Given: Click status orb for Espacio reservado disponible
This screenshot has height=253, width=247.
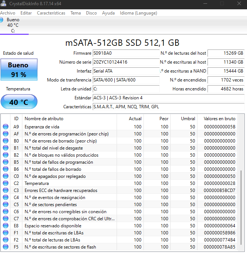Looking at the screenshot, I should point(6,226).
